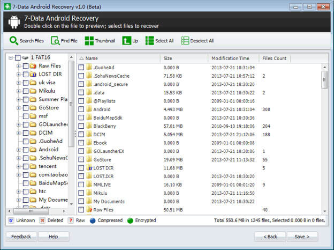Image resolution: width=335 pixels, height=250 pixels.
Task: Collapse the 1 FAT16 tree node
Action: pos(11,57)
